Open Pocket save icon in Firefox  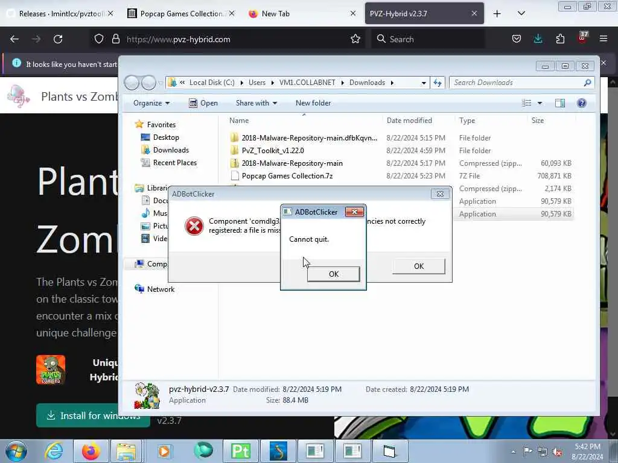517,39
